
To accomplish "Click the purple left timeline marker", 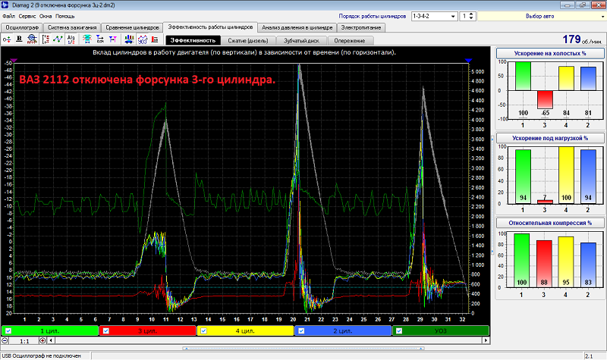I will tap(14, 61).
